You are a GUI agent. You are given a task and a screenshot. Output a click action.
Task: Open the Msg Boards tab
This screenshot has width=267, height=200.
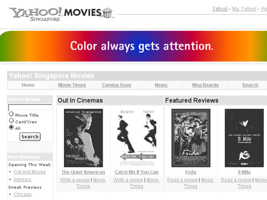(x=205, y=85)
